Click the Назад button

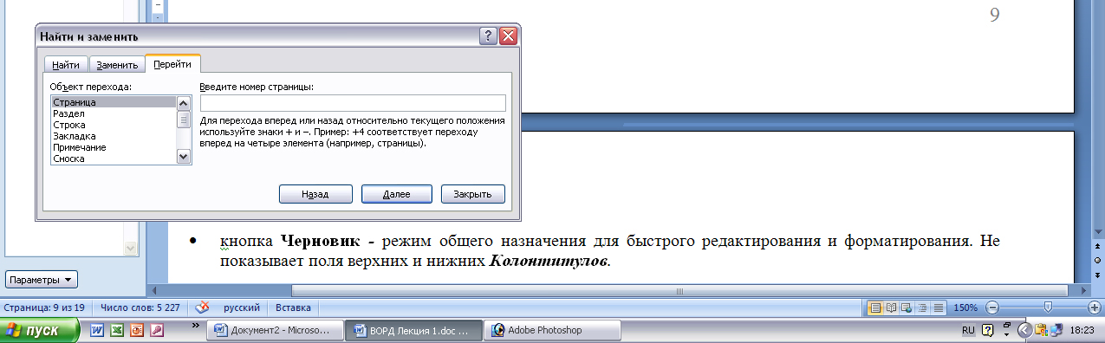315,194
